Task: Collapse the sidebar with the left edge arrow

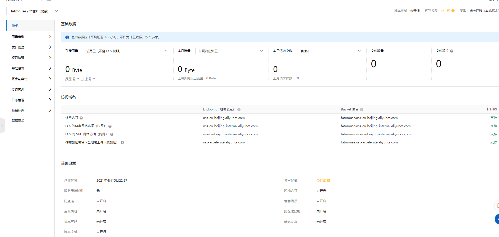Action: point(2,125)
